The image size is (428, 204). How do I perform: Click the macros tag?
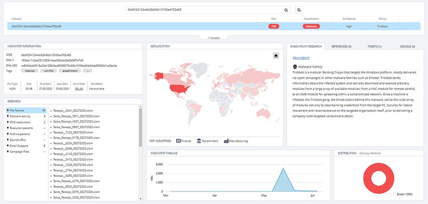coord(30,70)
